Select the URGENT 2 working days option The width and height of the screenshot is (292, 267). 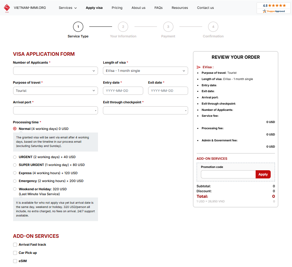[15, 157]
